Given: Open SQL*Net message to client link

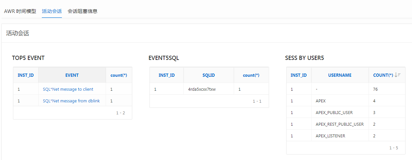Looking at the screenshot, I should (x=68, y=89).
